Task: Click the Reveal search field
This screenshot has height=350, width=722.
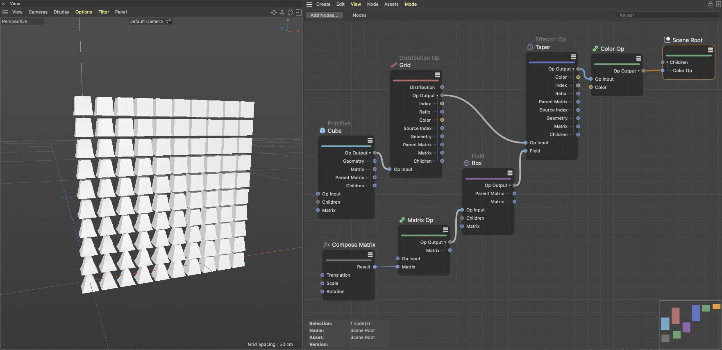Action: [667, 15]
